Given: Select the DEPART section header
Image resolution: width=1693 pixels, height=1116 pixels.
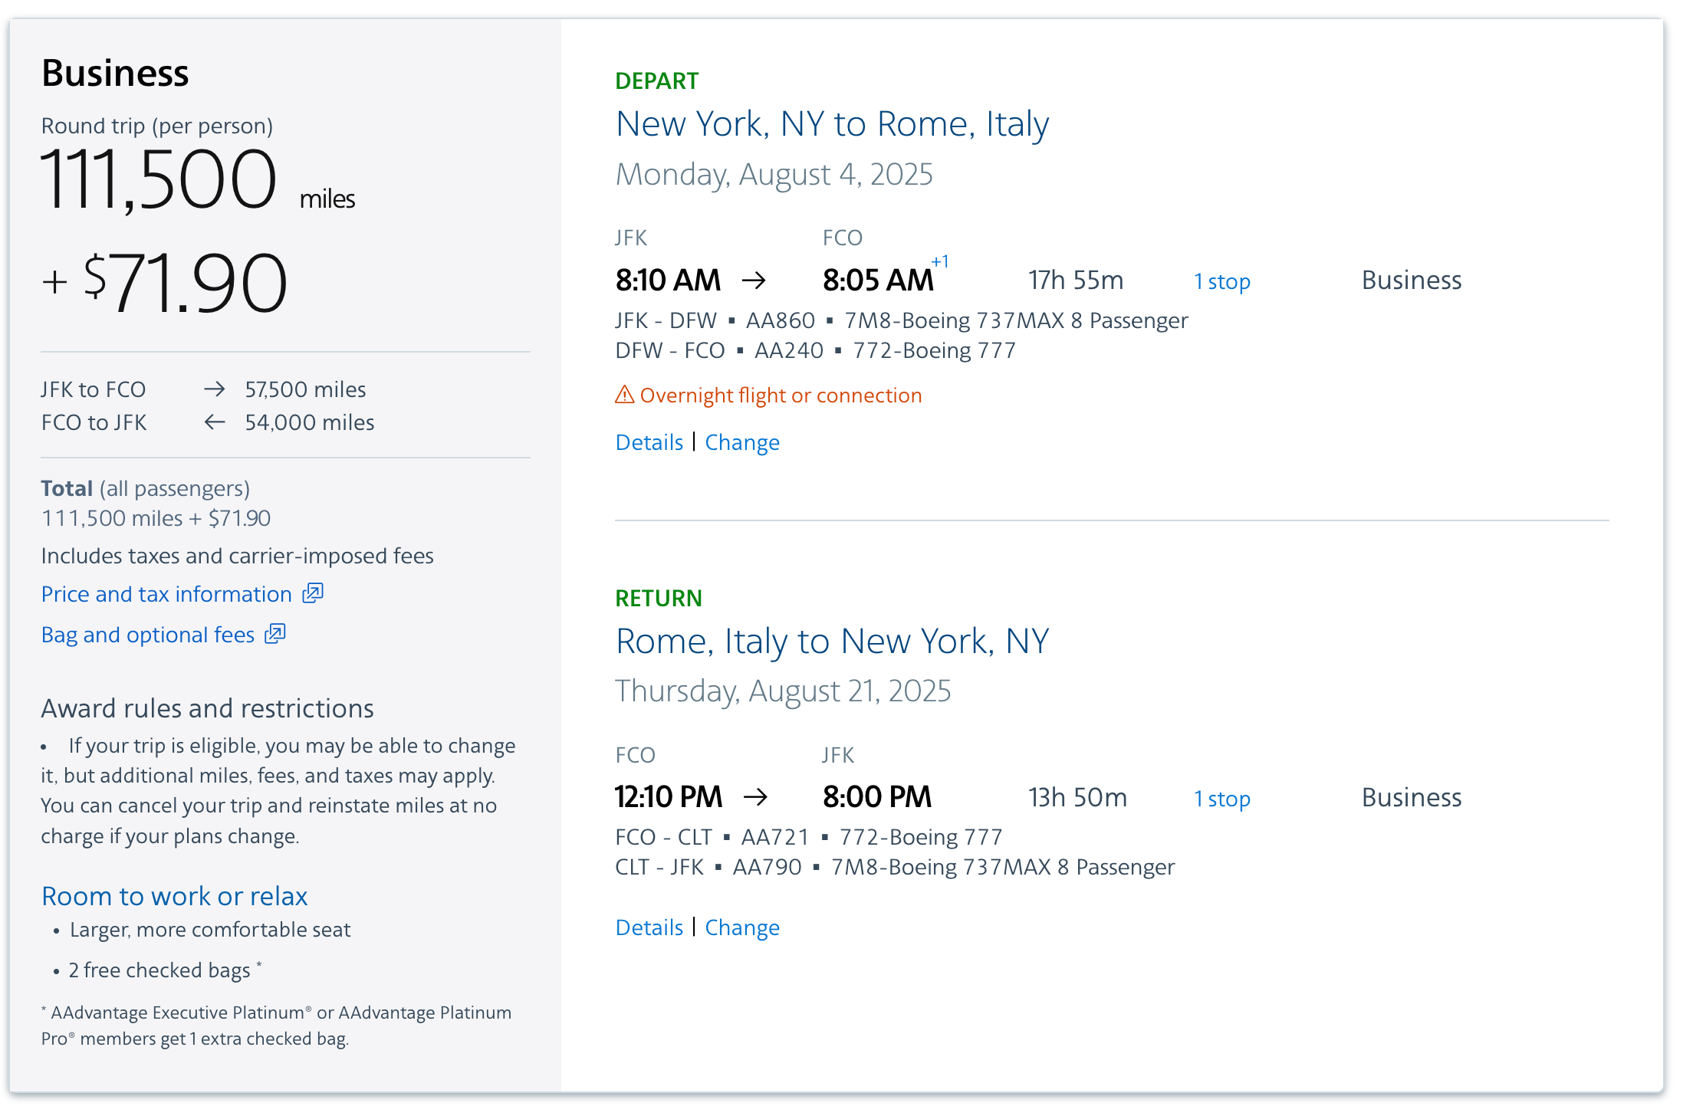Looking at the screenshot, I should pyautogui.click(x=657, y=80).
